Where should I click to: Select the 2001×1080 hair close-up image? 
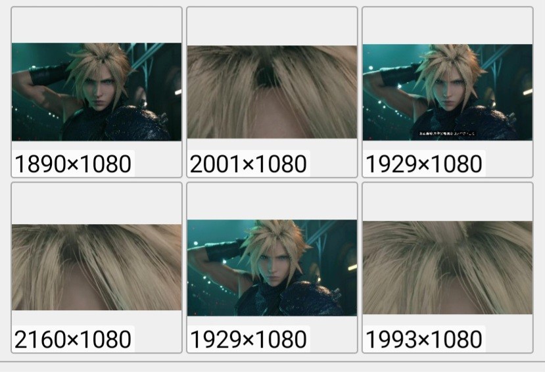[272, 92]
